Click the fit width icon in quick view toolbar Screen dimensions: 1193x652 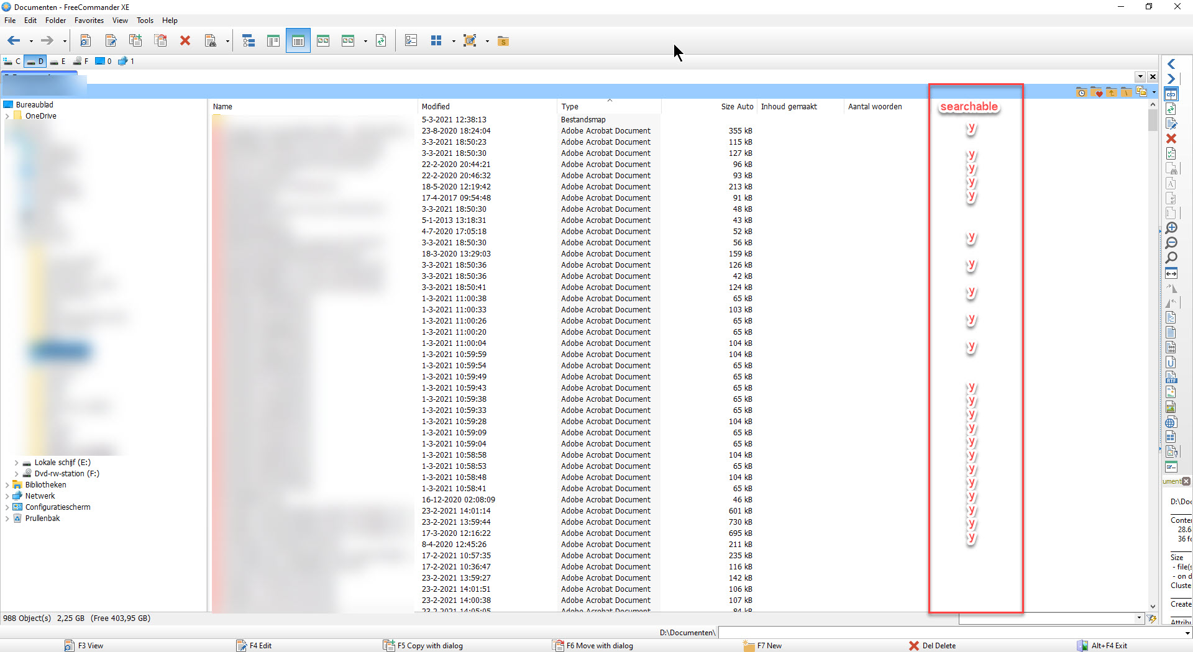click(1171, 273)
